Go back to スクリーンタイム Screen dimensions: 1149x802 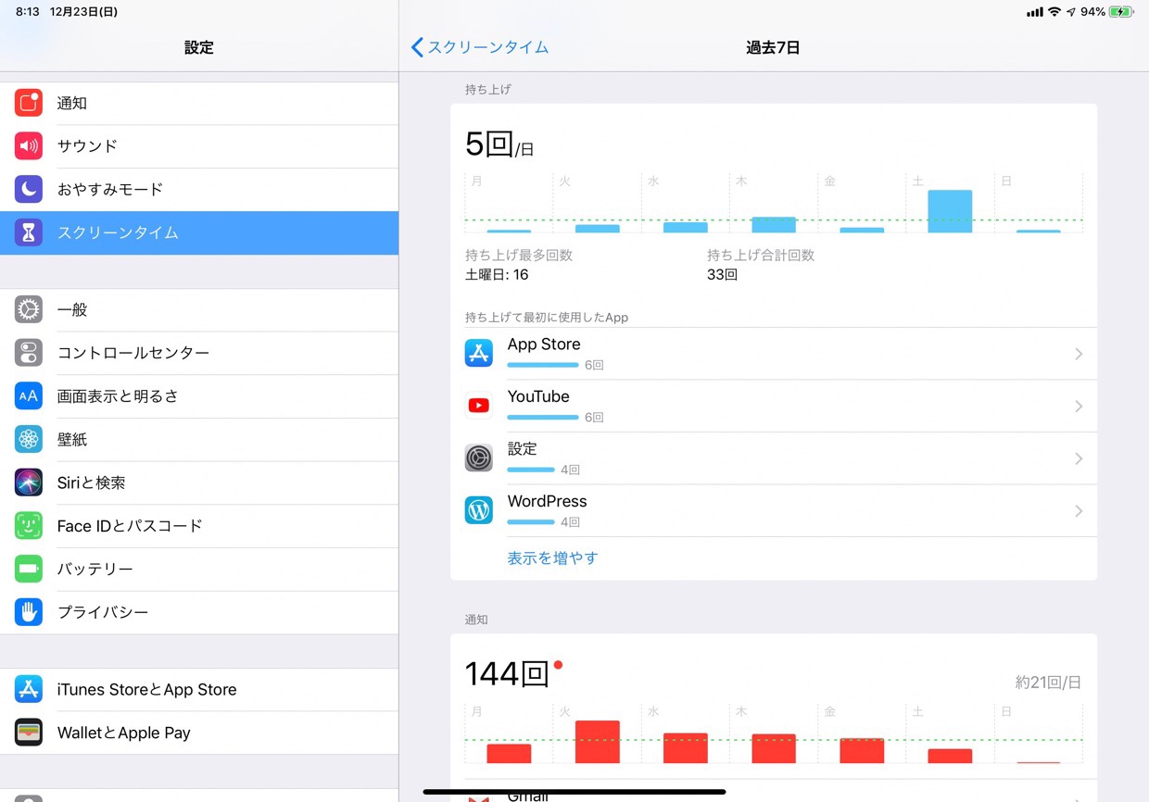pos(480,47)
